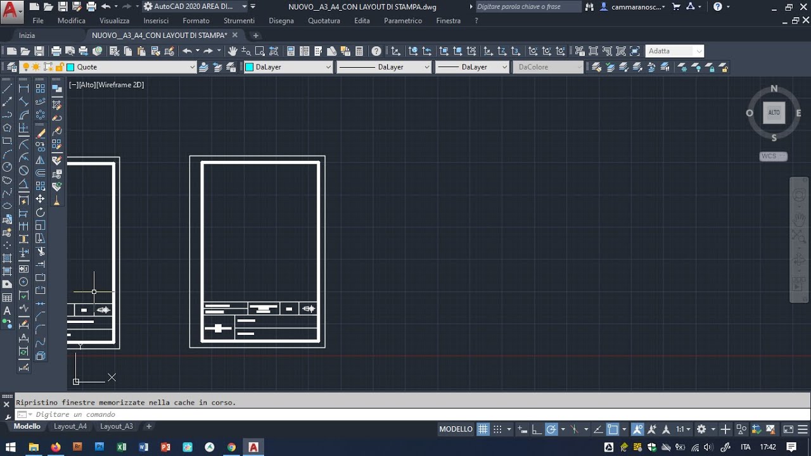Click the Save icon in the standard toolbar
The image size is (811, 456).
point(39,51)
